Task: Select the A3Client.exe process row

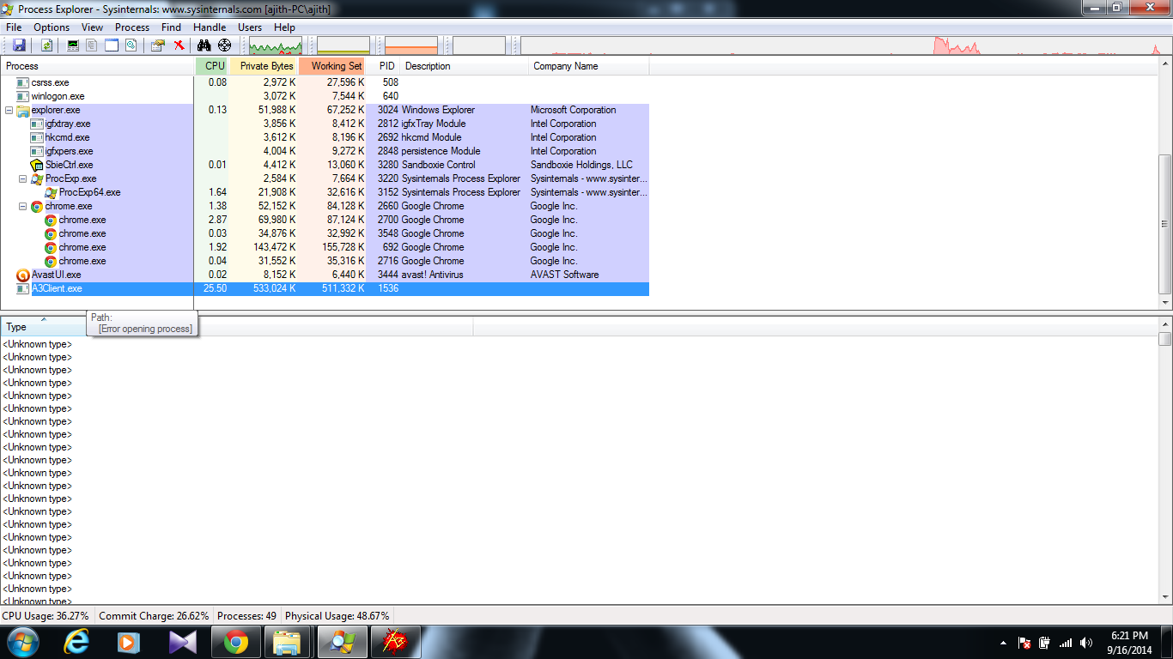Action: click(325, 288)
